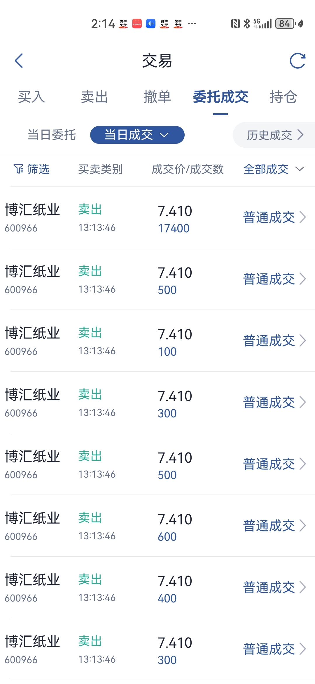Switch to the 买入 tab
The height and width of the screenshot is (684, 315).
[32, 97]
